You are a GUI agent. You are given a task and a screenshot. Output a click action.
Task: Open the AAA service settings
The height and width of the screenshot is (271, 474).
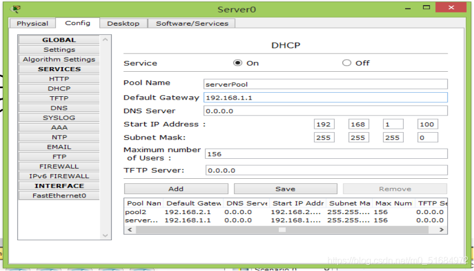tap(59, 128)
